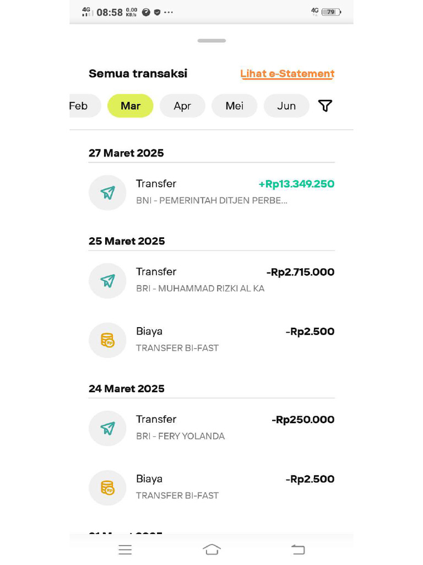Open the +Rp13.349.250 transfer transaction

211,192
